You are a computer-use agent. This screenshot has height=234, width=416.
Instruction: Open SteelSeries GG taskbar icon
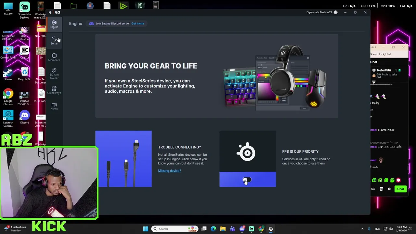270,229
